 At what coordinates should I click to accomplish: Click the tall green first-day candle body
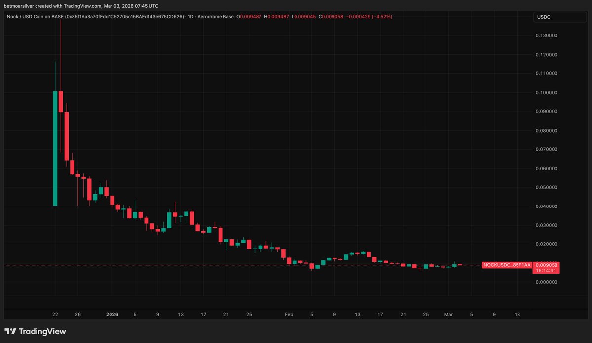pyautogui.click(x=55, y=148)
